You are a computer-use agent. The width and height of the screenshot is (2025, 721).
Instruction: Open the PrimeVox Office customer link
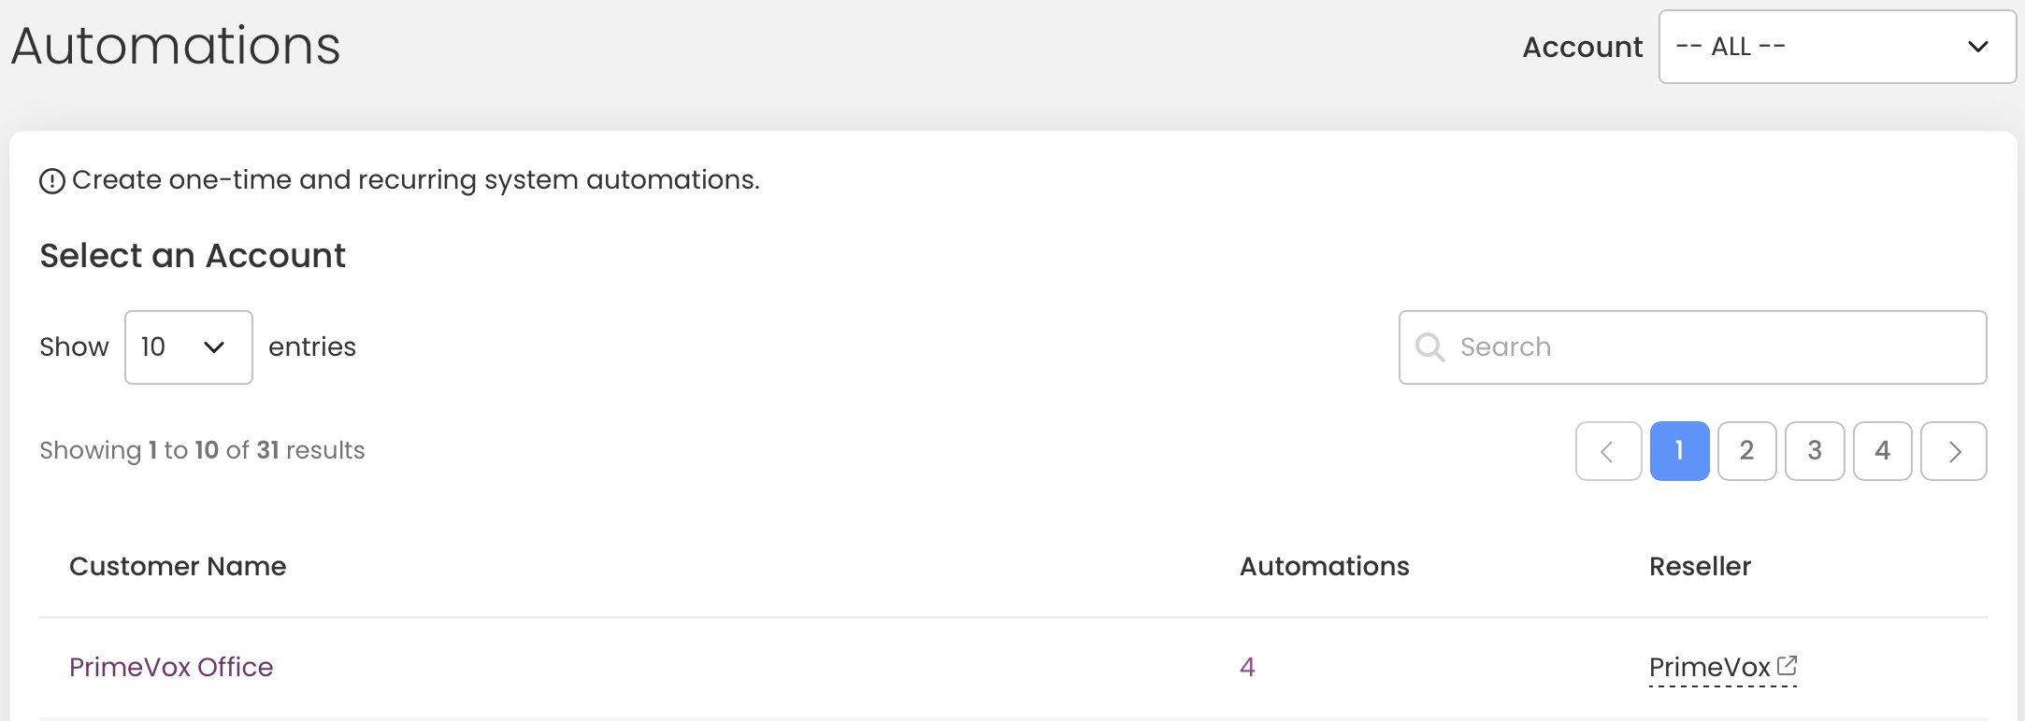(x=171, y=667)
